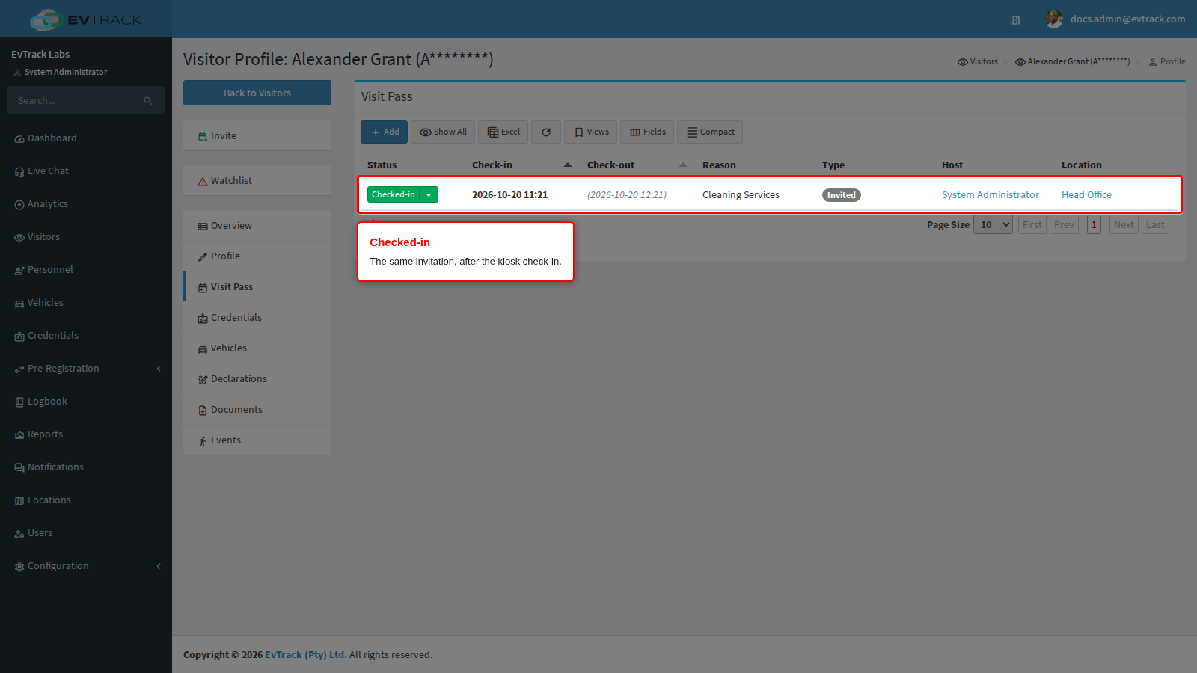The height and width of the screenshot is (673, 1197).
Task: Expand the Pre-Registration sidebar menu
Action: point(86,369)
